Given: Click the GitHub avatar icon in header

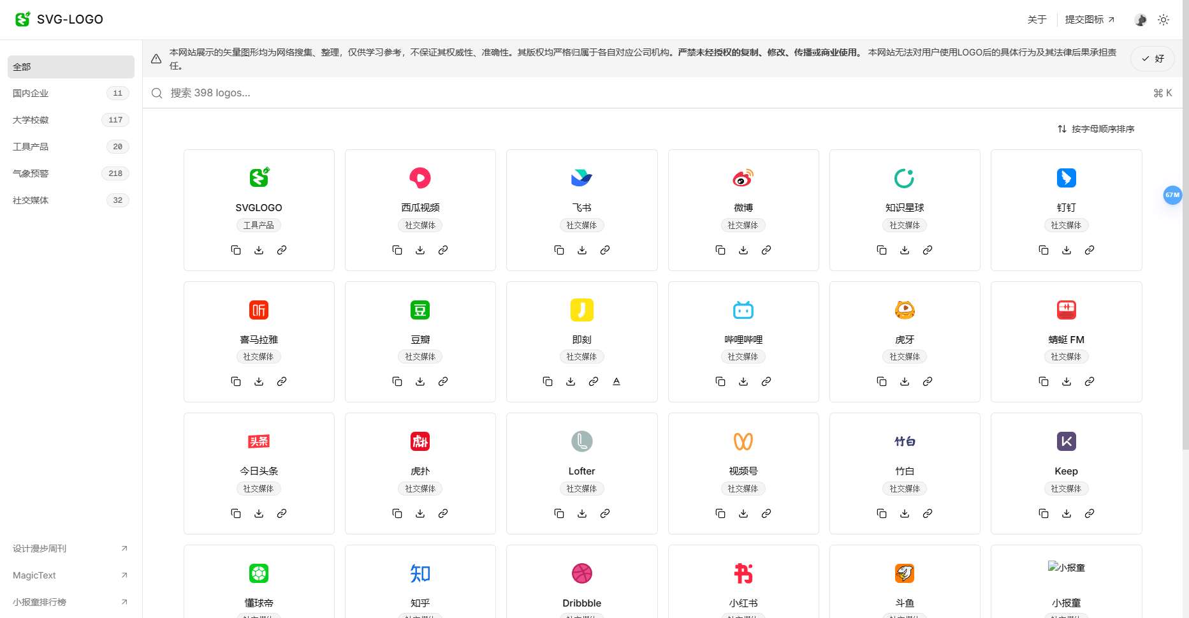Looking at the screenshot, I should [x=1141, y=20].
